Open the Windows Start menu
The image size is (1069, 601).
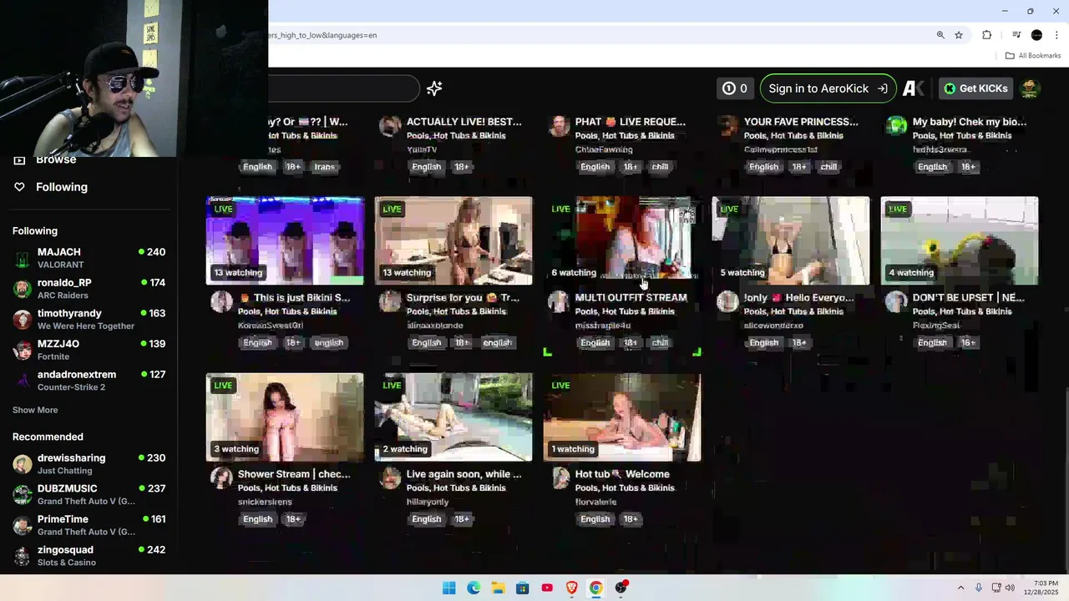(x=449, y=588)
